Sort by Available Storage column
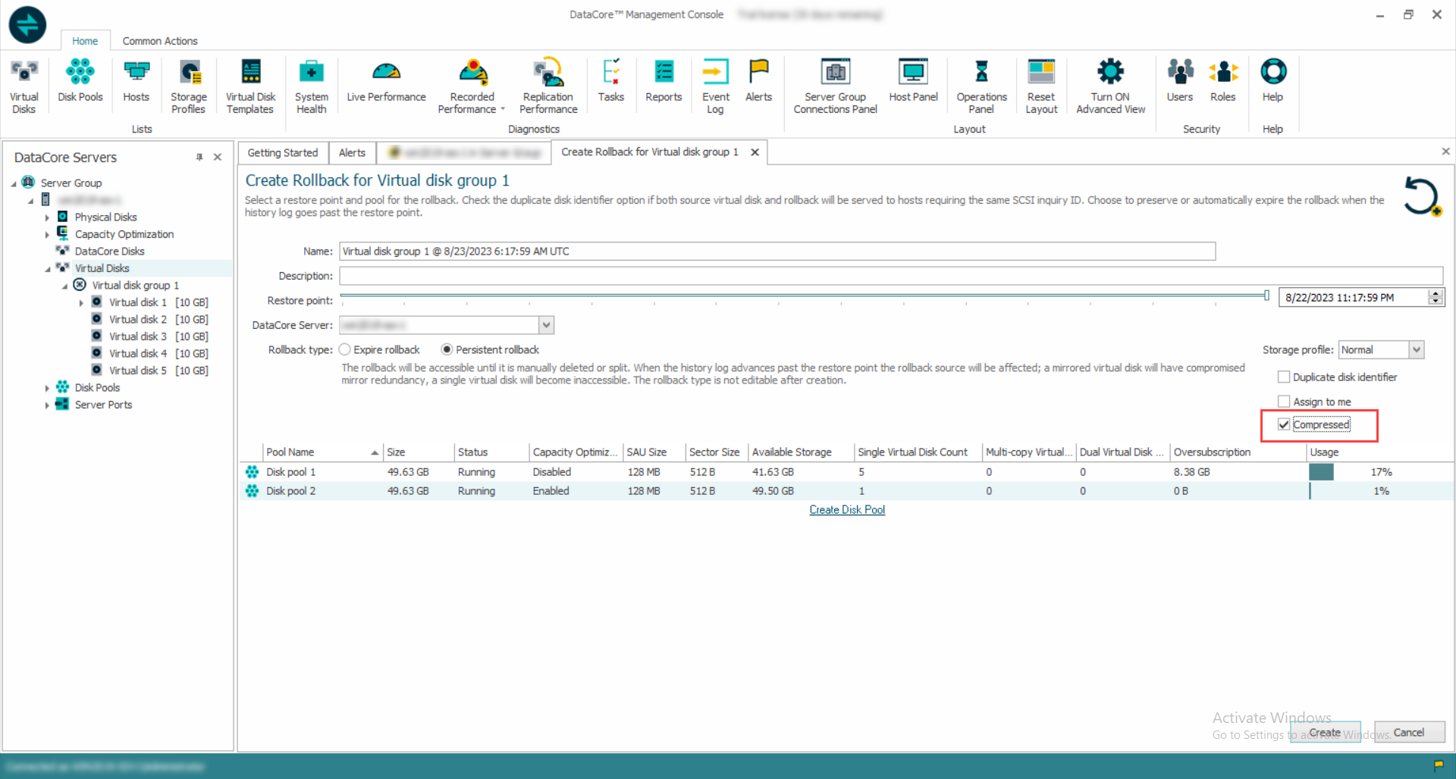The height and width of the screenshot is (779, 1456). (x=801, y=452)
